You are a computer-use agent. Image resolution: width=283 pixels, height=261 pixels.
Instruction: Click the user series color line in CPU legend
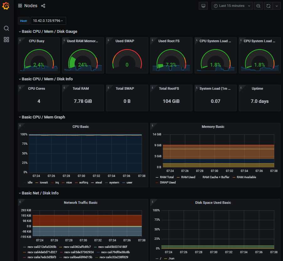point(123,183)
